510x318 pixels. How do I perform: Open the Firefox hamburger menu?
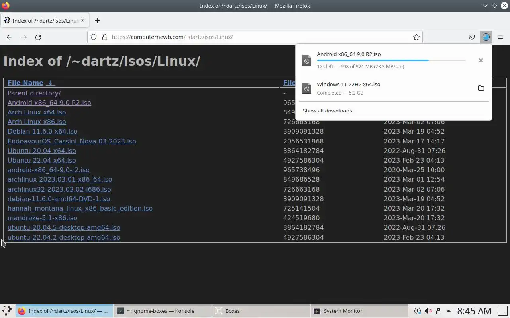(500, 37)
